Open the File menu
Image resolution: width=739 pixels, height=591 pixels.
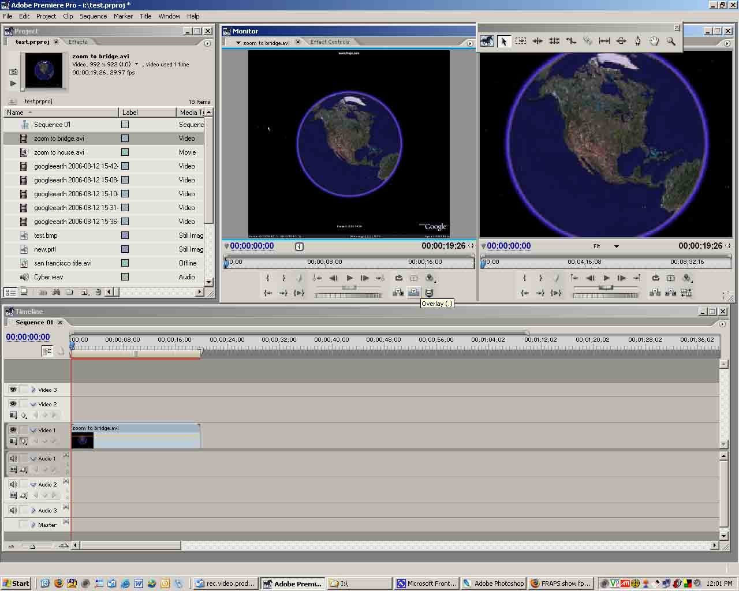[x=8, y=16]
